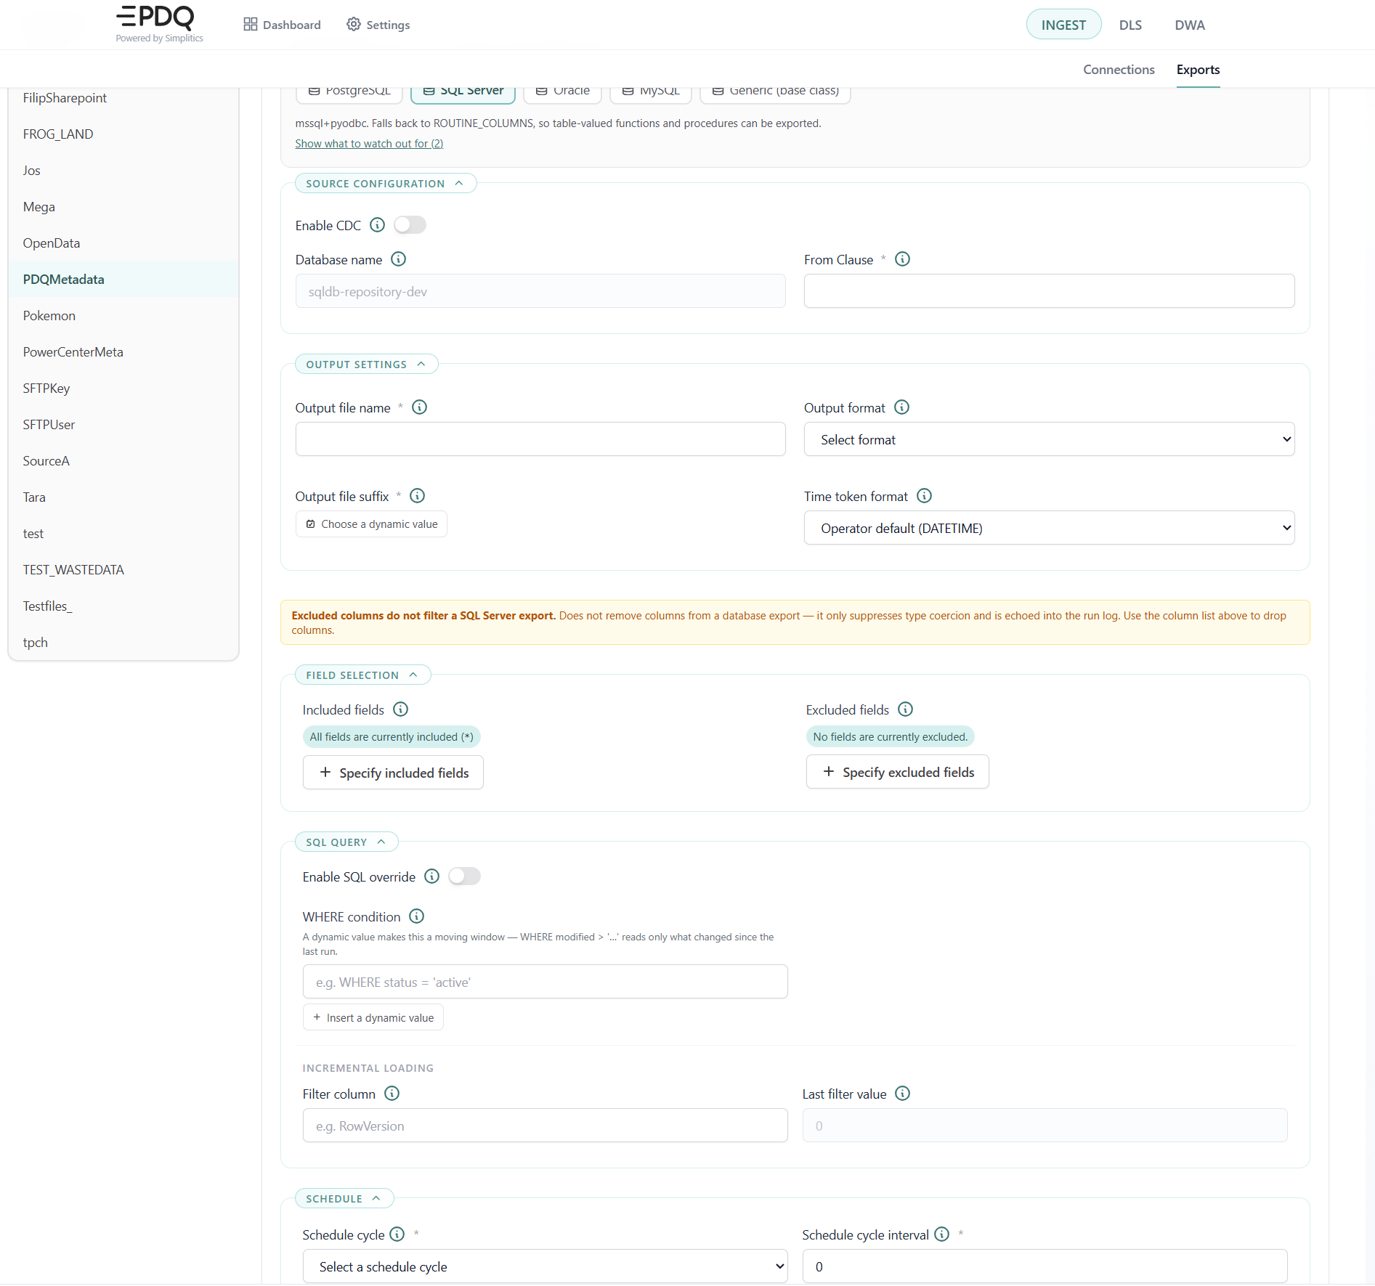Show info for Output format
The image size is (1375, 1286).
pos(901,407)
